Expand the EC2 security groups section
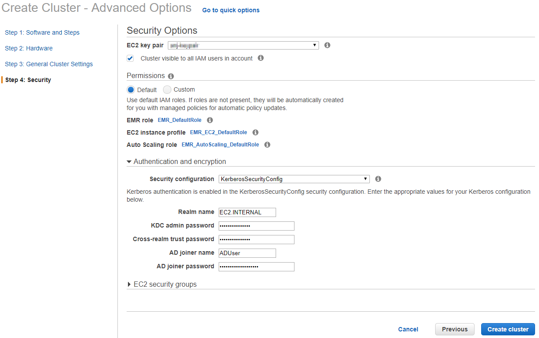Image resolution: width=539 pixels, height=338 pixels. pos(165,285)
